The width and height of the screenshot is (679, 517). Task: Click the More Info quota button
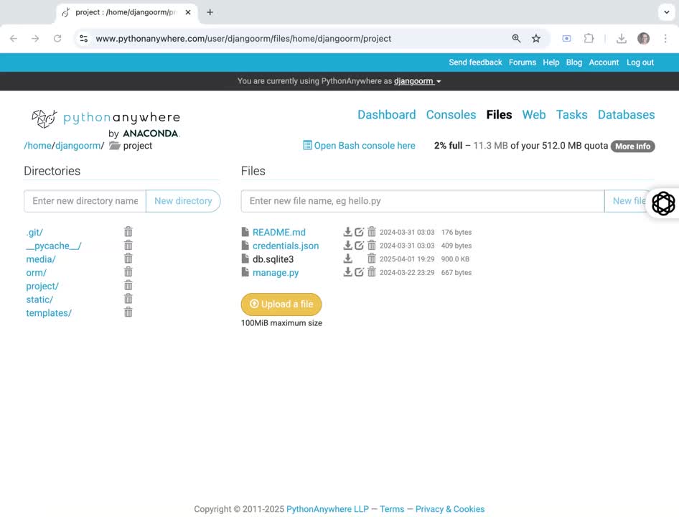(x=632, y=146)
